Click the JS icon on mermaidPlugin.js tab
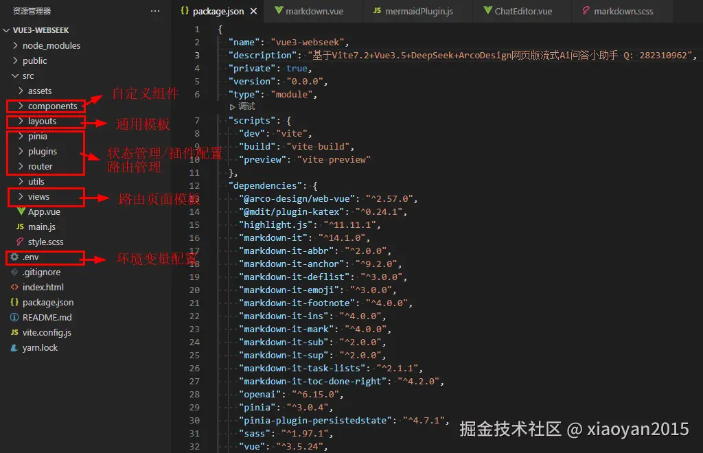 [x=377, y=10]
